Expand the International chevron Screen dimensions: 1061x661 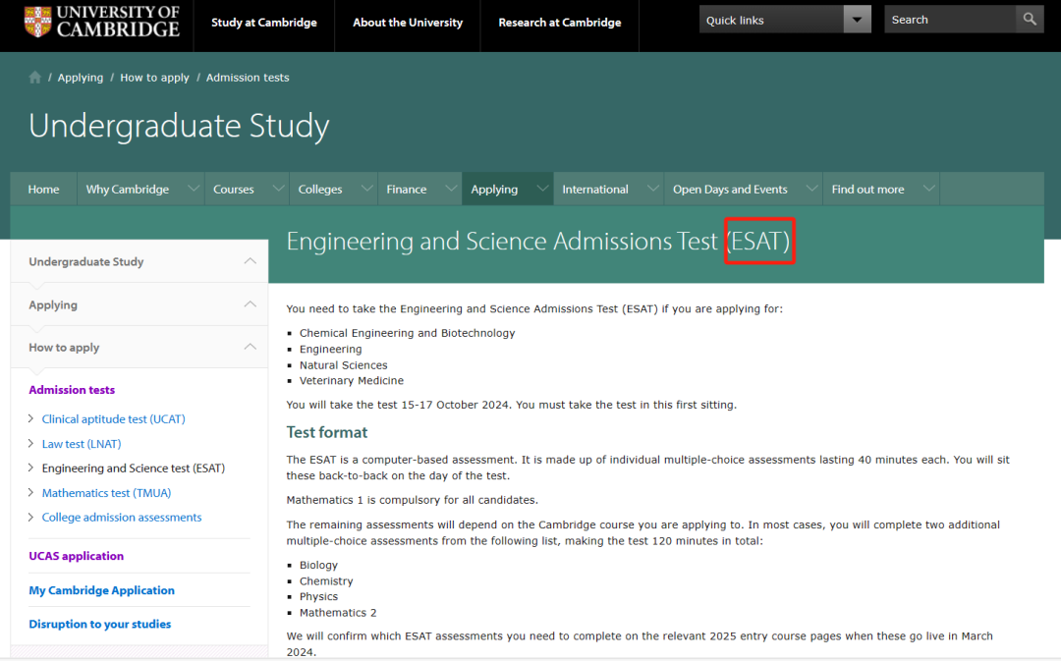(x=653, y=189)
